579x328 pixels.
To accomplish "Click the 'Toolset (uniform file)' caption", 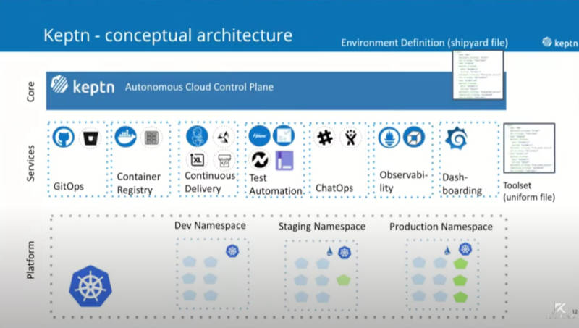I will (529, 191).
